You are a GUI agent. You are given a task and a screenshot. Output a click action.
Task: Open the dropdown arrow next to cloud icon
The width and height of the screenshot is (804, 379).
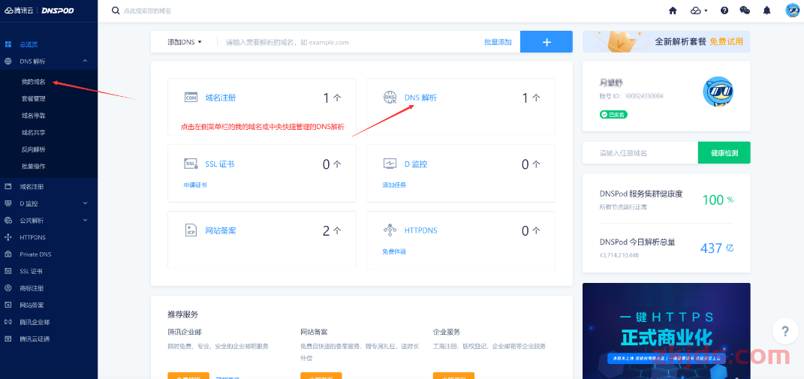706,11
